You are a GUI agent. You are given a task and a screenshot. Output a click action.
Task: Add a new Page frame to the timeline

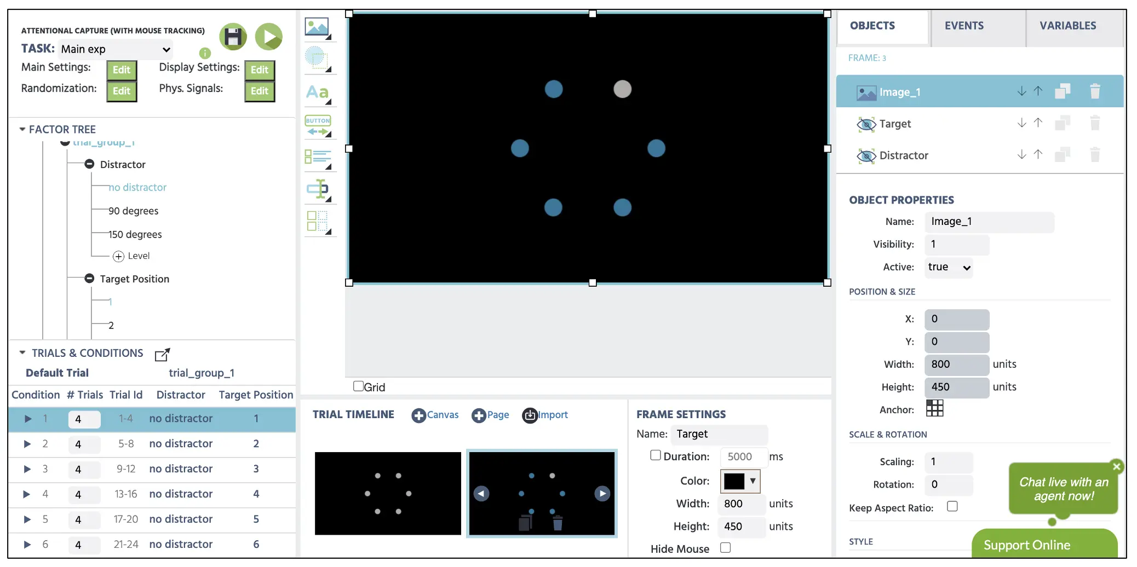coord(490,415)
